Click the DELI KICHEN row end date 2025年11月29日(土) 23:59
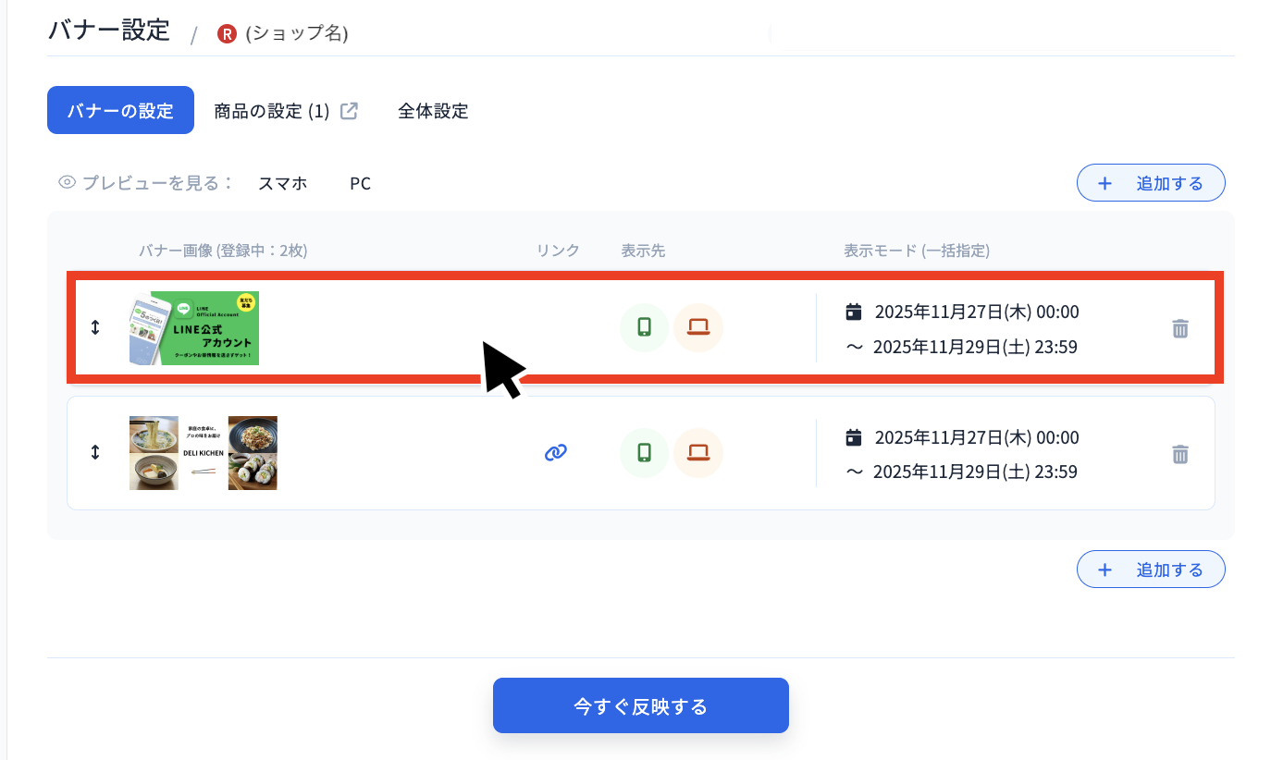The height and width of the screenshot is (760, 1271). 975,472
